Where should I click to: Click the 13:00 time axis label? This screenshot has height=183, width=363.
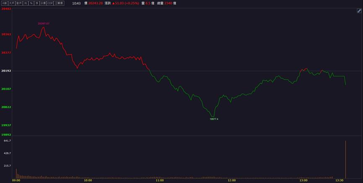[x=303, y=180]
